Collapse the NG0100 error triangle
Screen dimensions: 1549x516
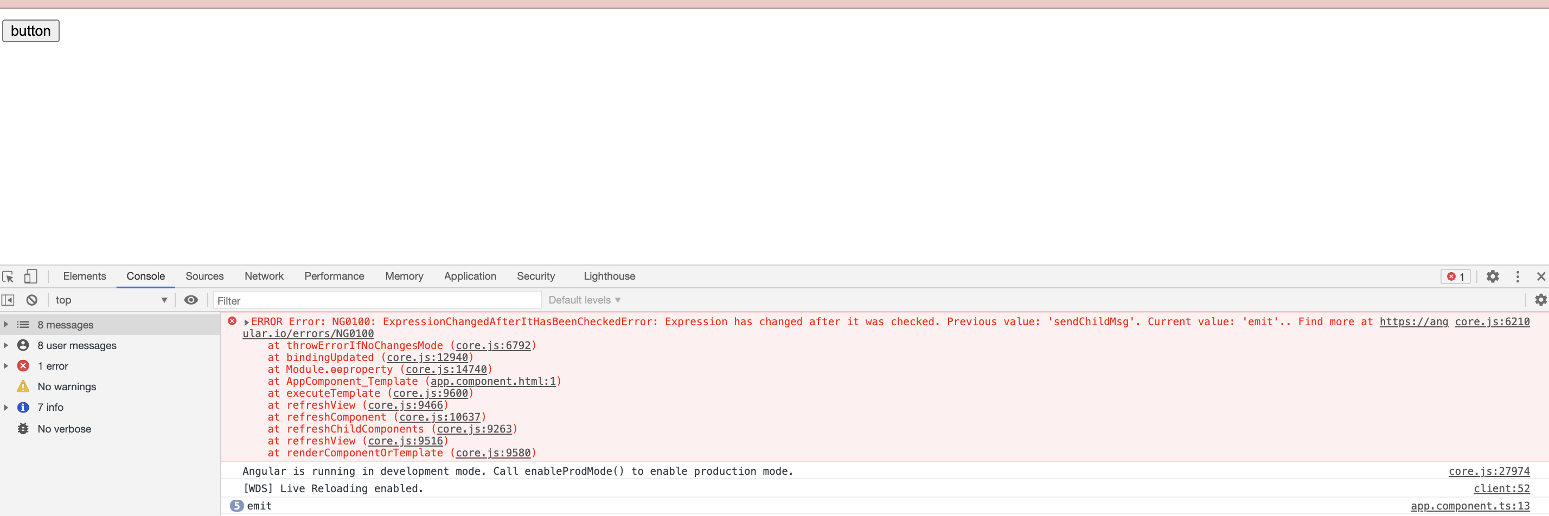[x=247, y=322]
